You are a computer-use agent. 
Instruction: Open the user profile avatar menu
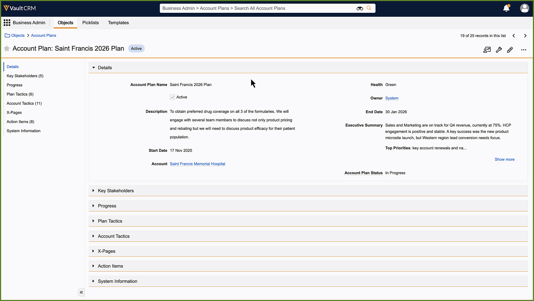524,8
